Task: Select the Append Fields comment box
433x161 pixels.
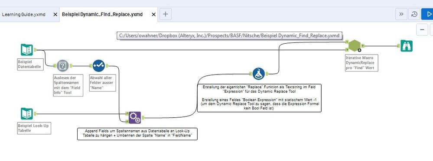Action: coord(137,134)
